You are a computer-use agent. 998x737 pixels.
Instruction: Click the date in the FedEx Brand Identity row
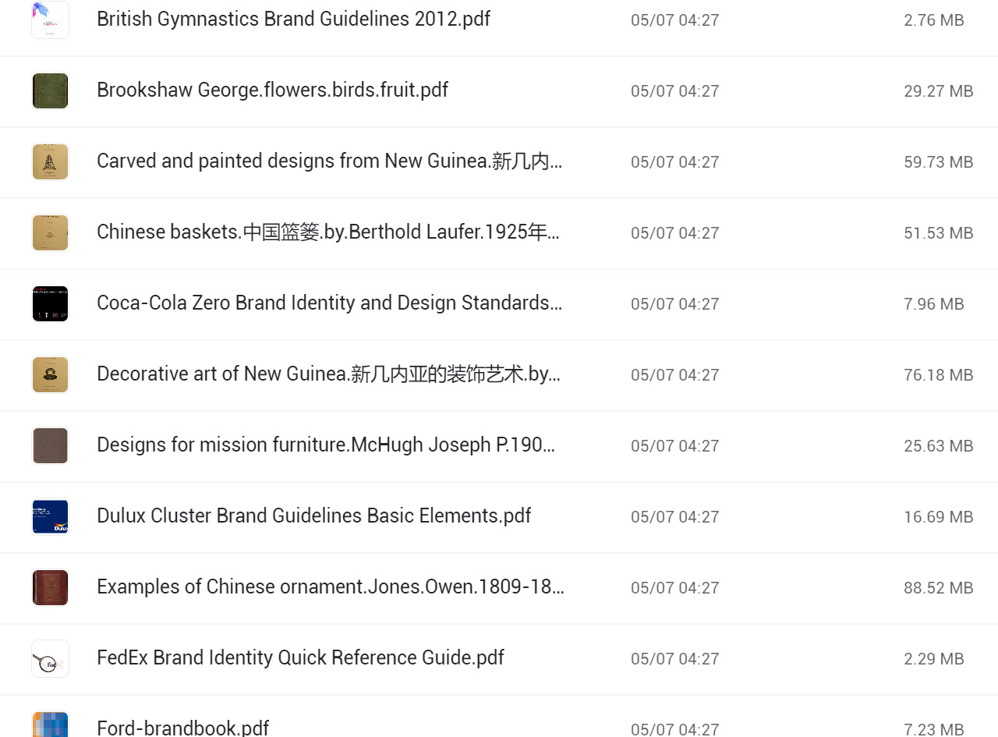click(675, 659)
